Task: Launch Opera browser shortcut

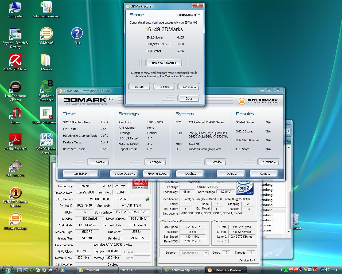Action: [15, 115]
